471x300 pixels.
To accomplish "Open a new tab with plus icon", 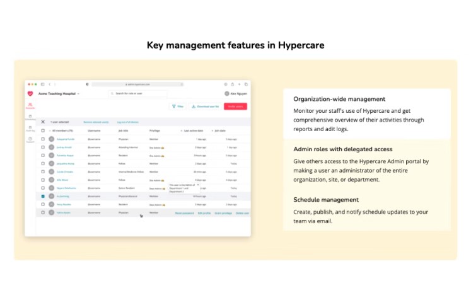I will click(x=239, y=84).
